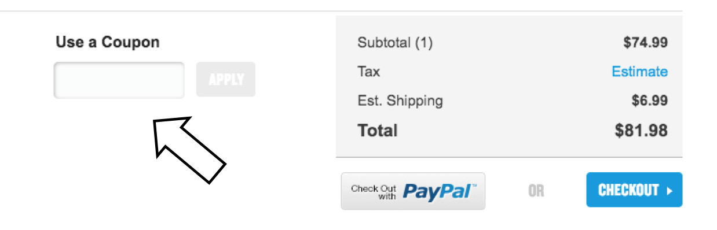Click the large arrow pointing at coupon field
The height and width of the screenshot is (230, 717).
(188, 150)
